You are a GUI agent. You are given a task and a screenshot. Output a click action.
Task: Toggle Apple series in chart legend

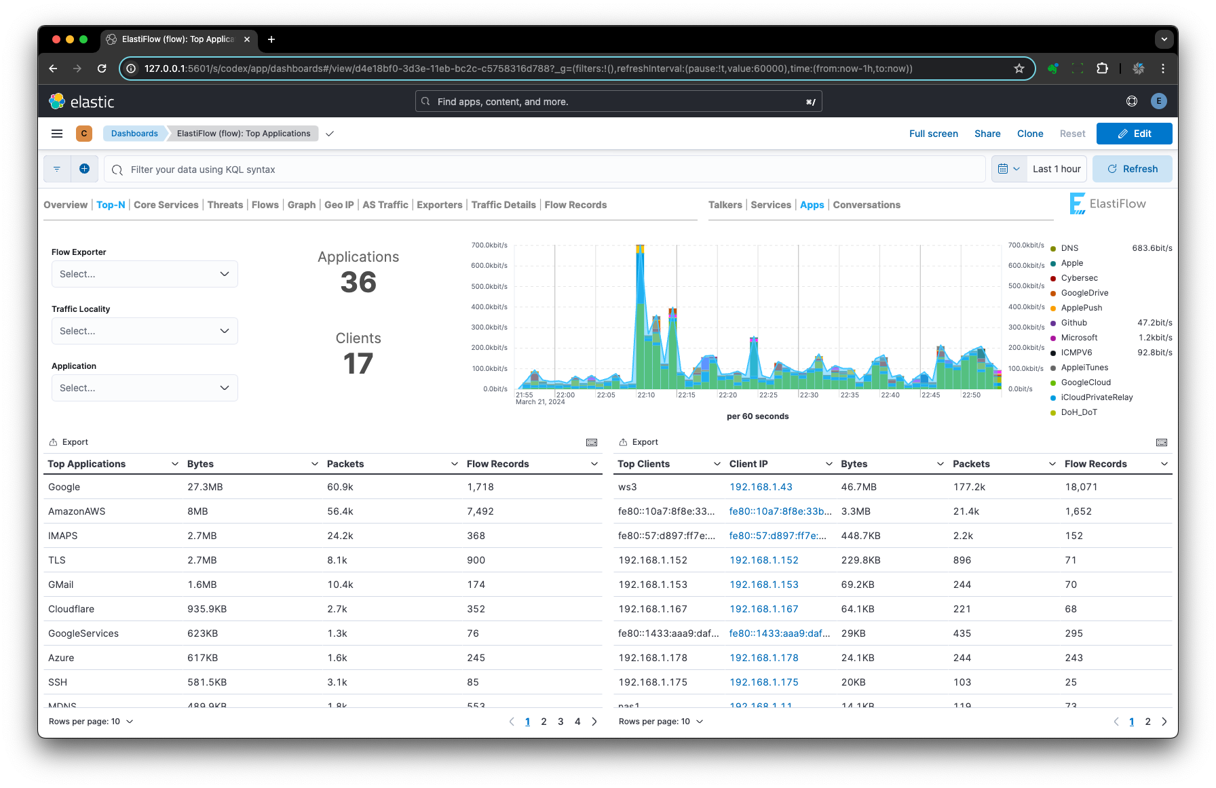1072,263
